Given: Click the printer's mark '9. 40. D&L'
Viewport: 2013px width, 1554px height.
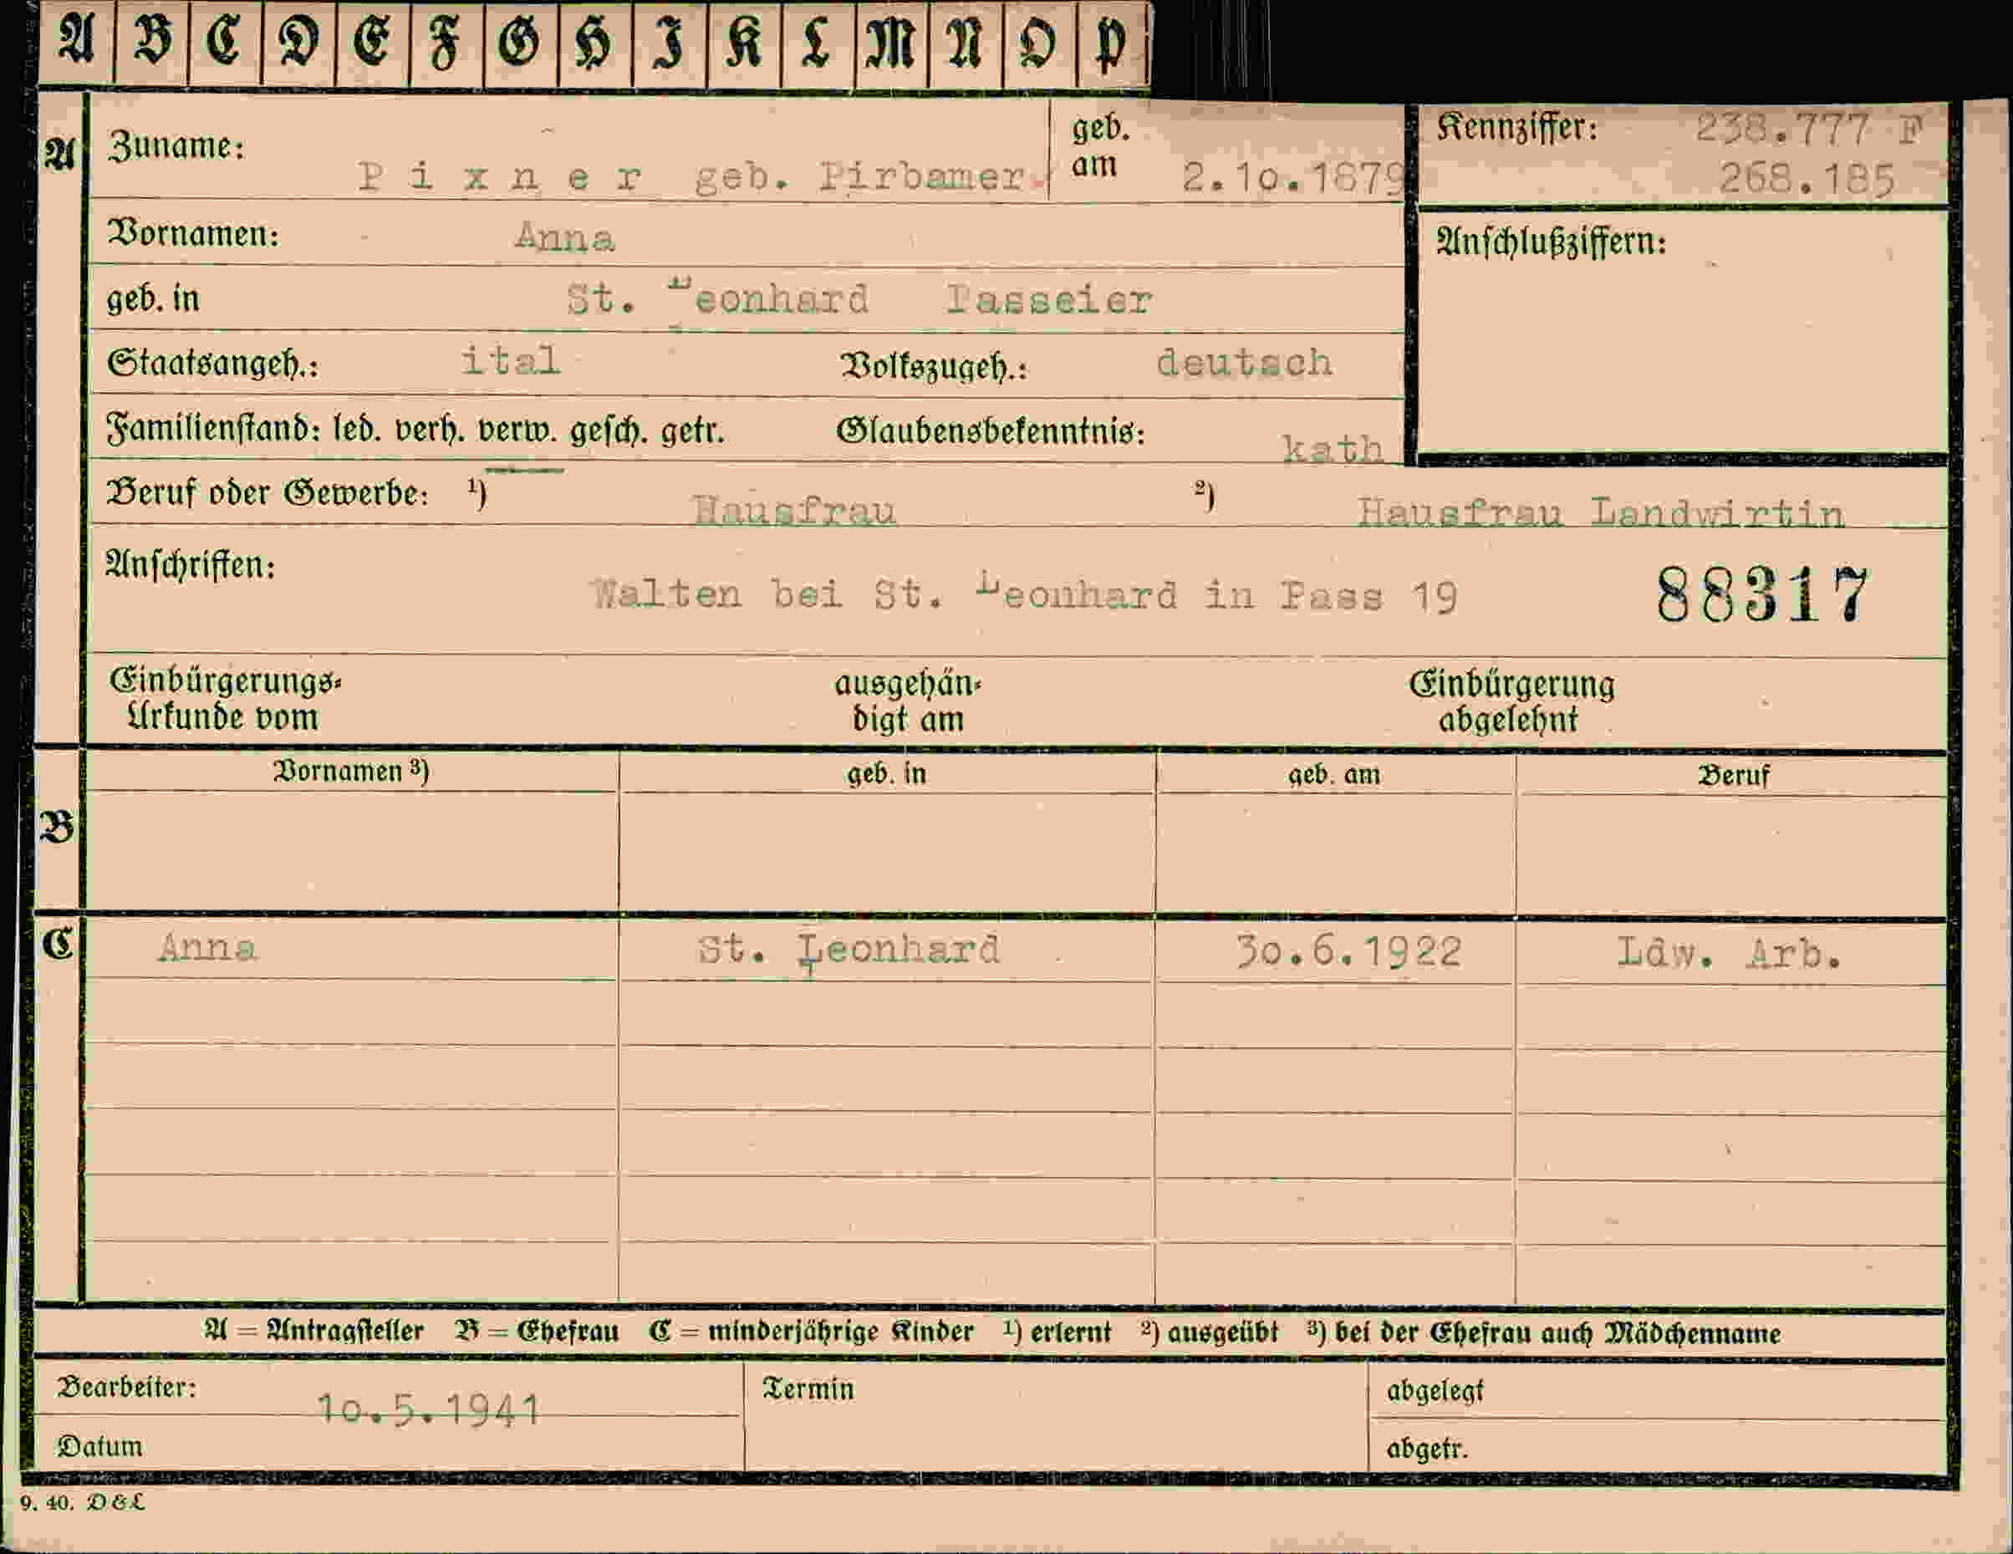Looking at the screenshot, I should [83, 1502].
